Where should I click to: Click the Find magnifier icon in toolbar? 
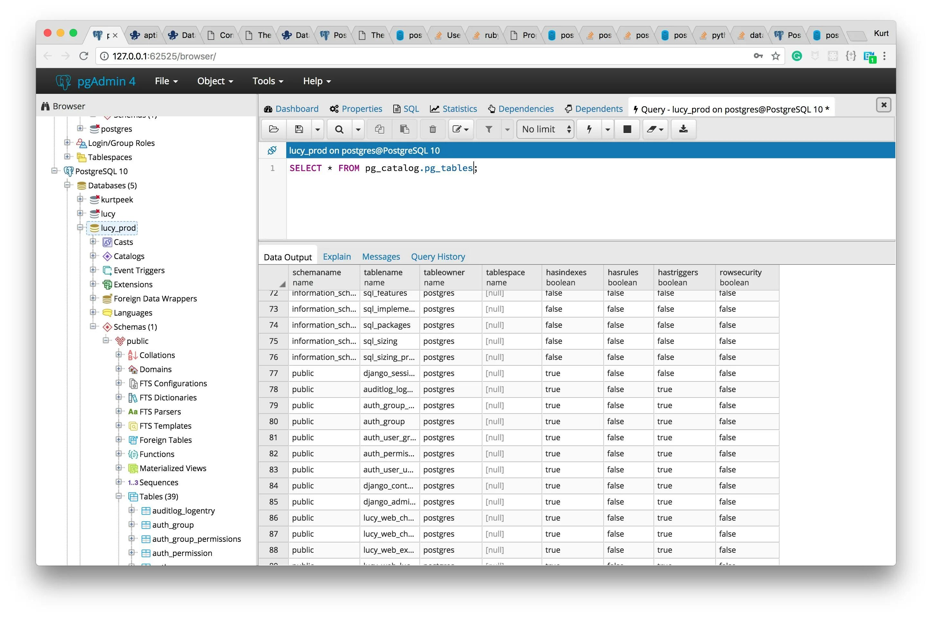[x=339, y=129]
